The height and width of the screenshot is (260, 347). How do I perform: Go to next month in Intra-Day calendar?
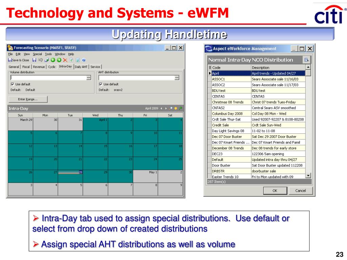166,108
